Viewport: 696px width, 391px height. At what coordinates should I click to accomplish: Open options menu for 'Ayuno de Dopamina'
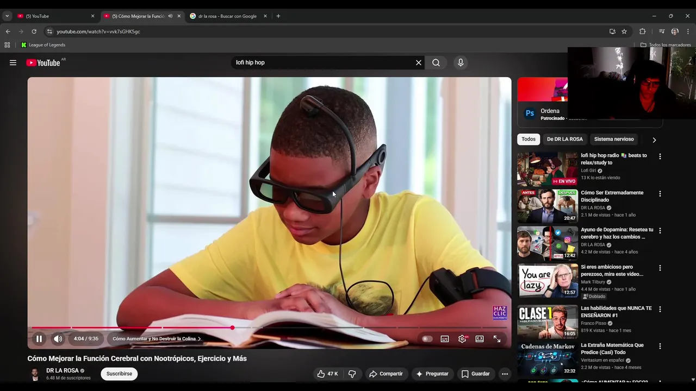(660, 230)
